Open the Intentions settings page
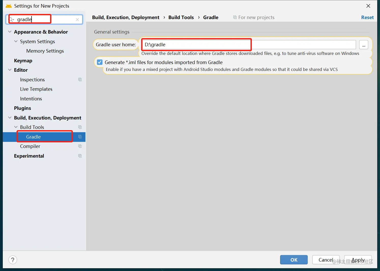 tap(31, 99)
